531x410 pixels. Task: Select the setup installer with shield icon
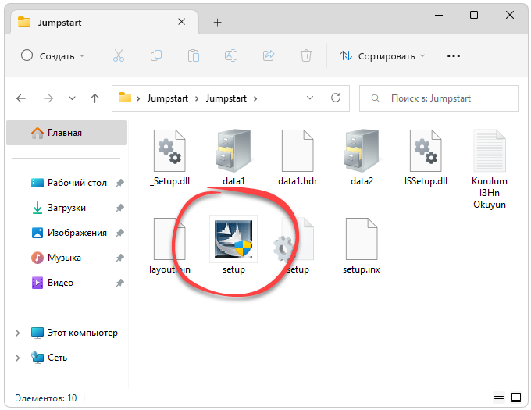click(x=233, y=246)
